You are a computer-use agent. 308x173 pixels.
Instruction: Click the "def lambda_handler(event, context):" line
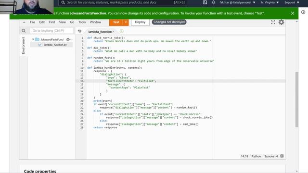pyautogui.click(x=115, y=68)
